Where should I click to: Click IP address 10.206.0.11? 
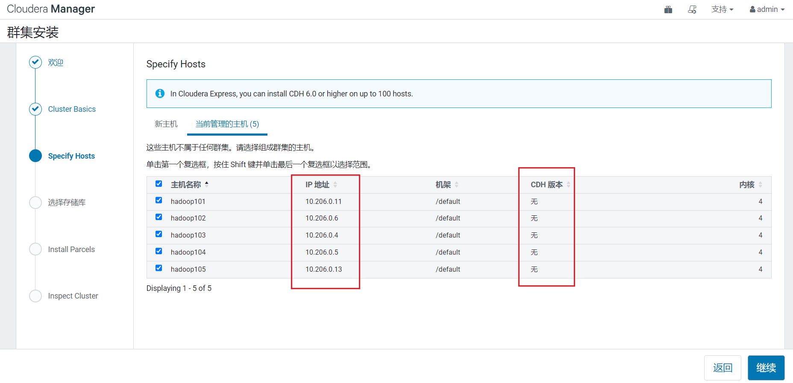(323, 201)
